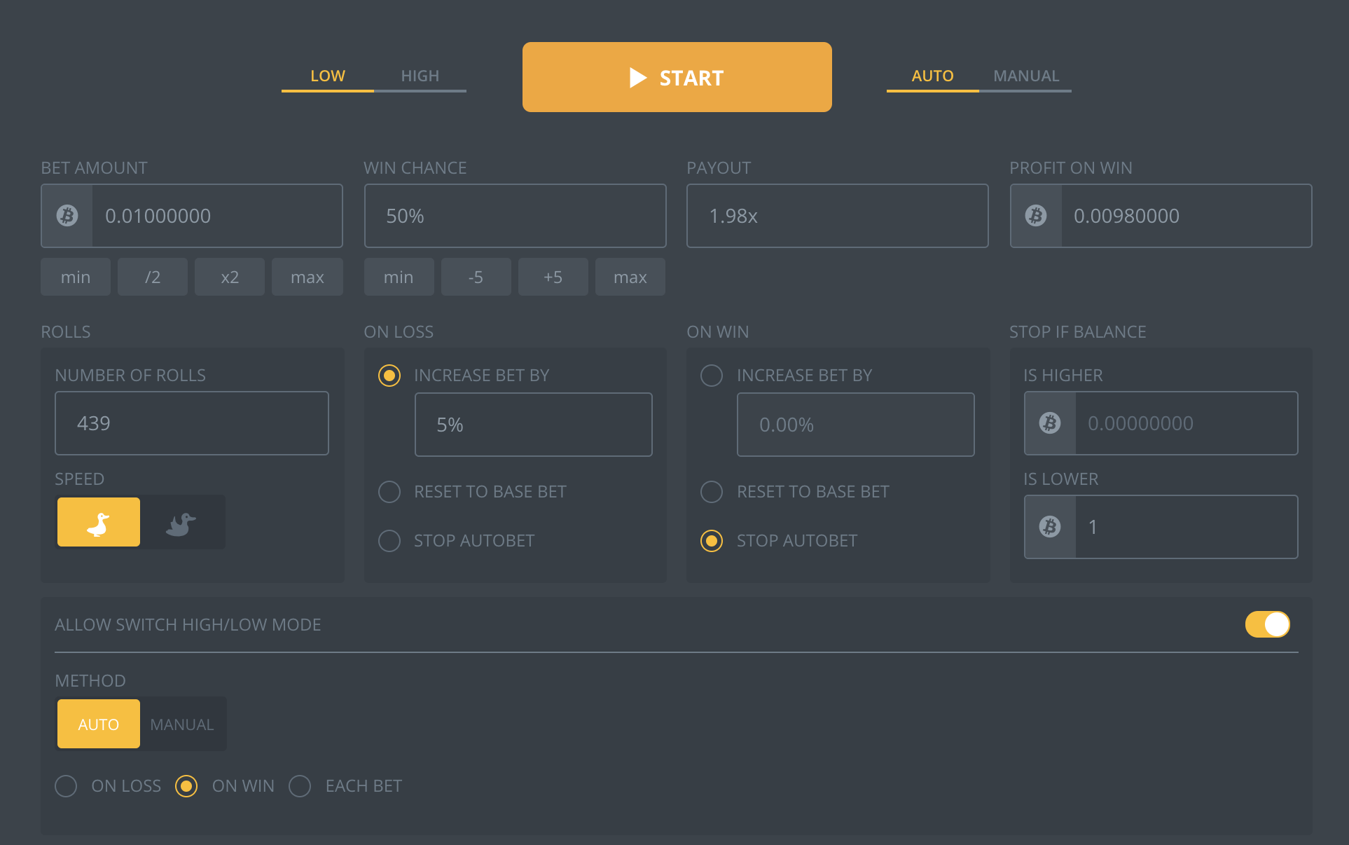The height and width of the screenshot is (845, 1349).
Task: Double the bet with x2 button
Action: pyautogui.click(x=230, y=277)
